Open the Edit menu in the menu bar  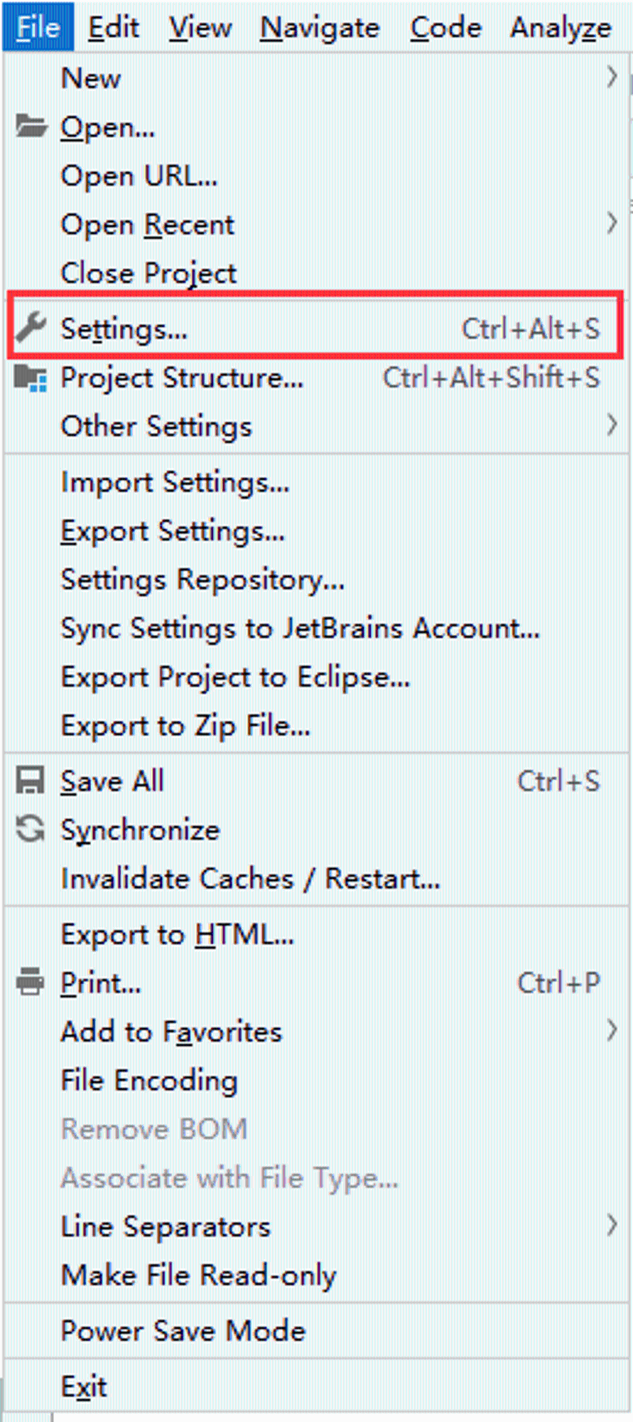pos(114,28)
